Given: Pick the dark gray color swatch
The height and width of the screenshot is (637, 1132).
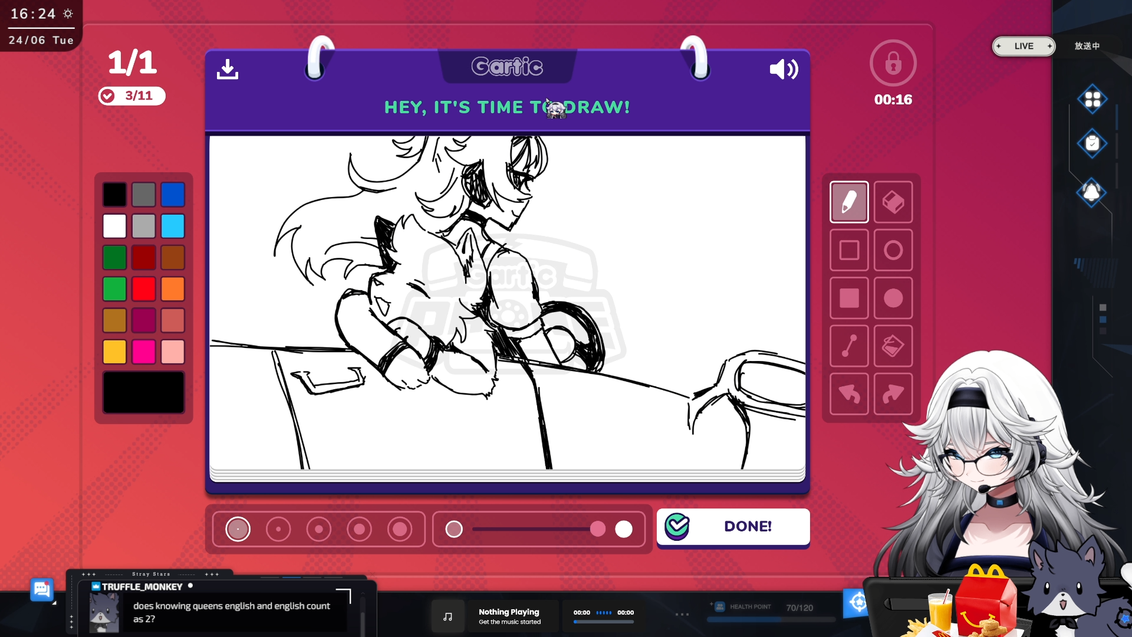Looking at the screenshot, I should click(x=144, y=195).
